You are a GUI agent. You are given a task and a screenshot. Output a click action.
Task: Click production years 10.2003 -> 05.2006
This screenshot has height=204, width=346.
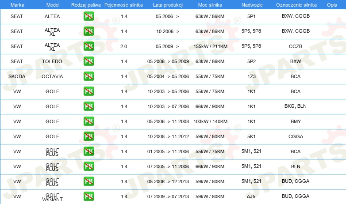coord(168,91)
